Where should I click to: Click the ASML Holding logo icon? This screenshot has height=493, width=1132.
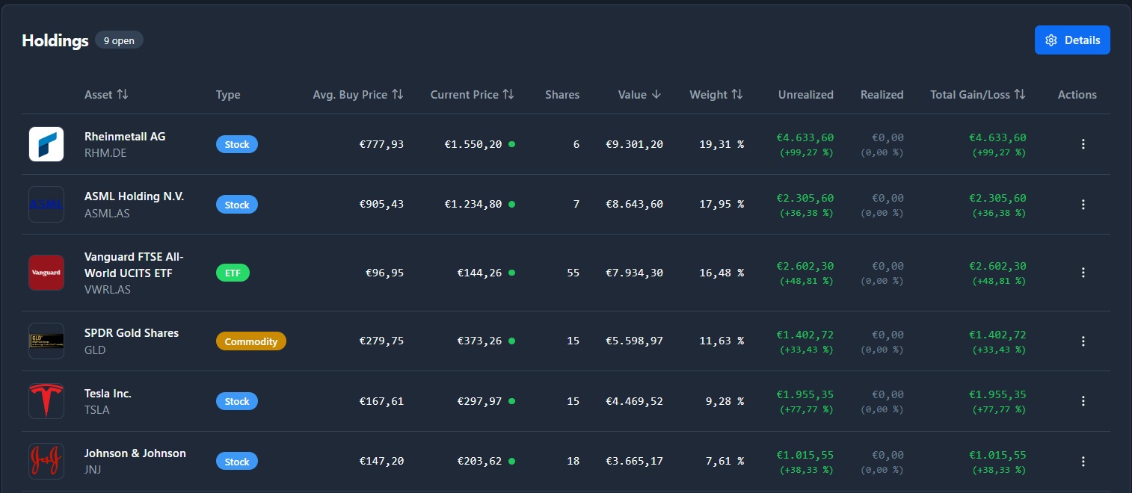point(46,204)
